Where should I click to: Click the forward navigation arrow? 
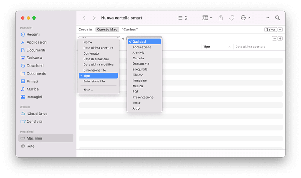pyautogui.click(x=94, y=18)
